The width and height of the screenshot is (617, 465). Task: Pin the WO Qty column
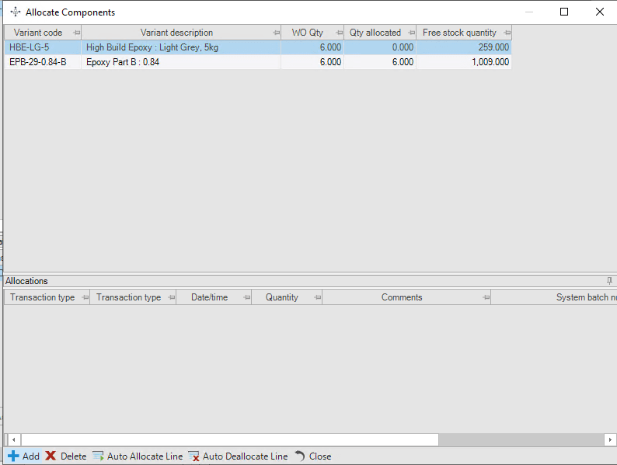pyautogui.click(x=339, y=33)
